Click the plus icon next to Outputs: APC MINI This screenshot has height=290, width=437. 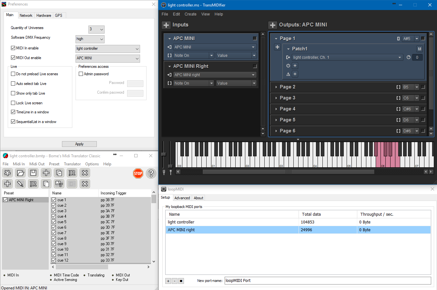tap(273, 25)
